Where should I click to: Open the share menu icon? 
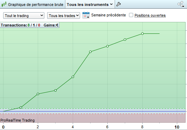pyautogui.click(x=181, y=4)
